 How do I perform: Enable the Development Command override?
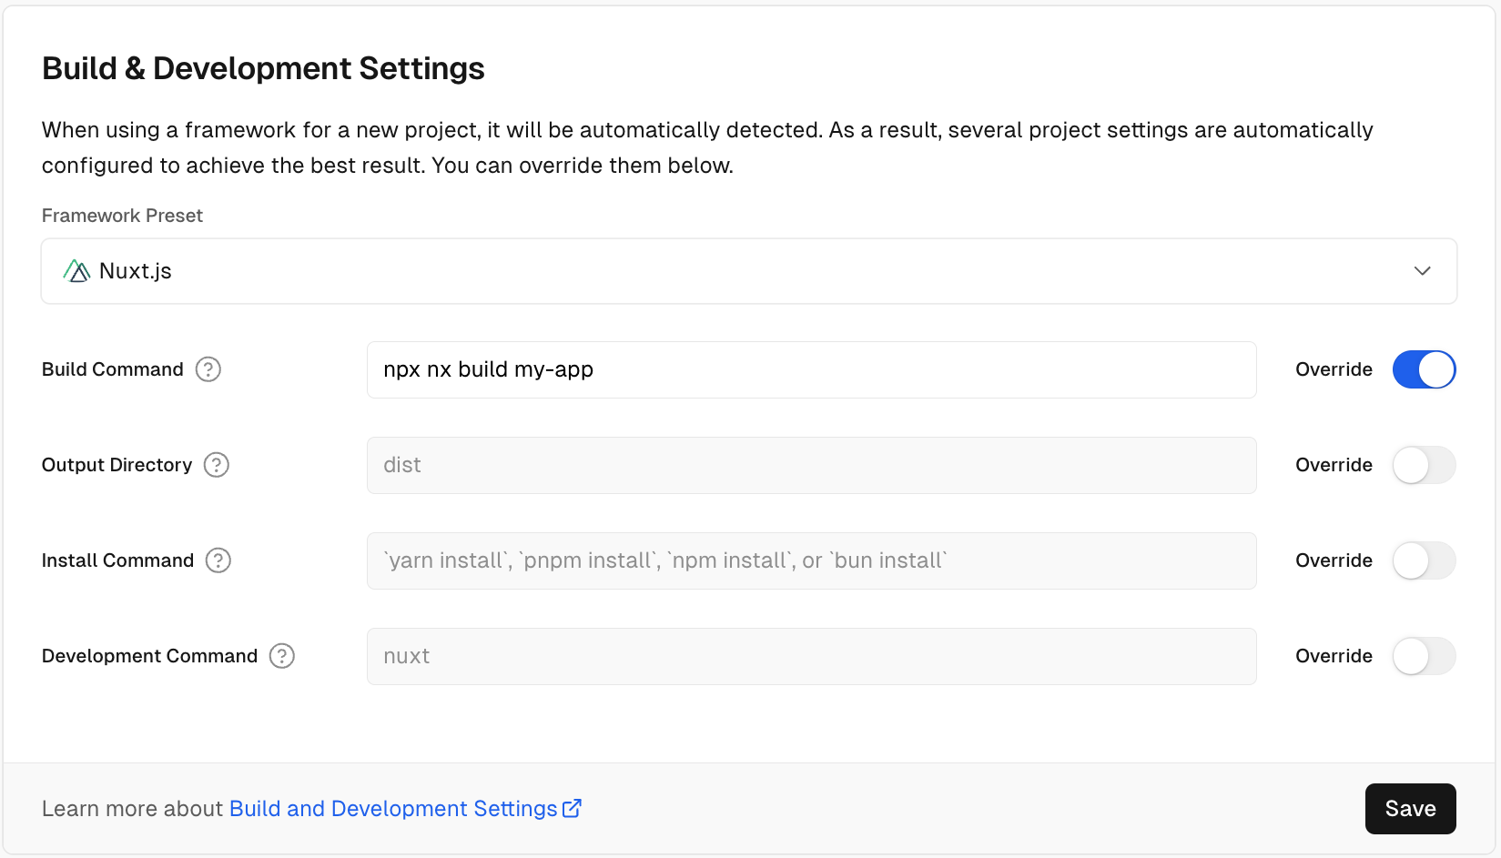[x=1424, y=656]
